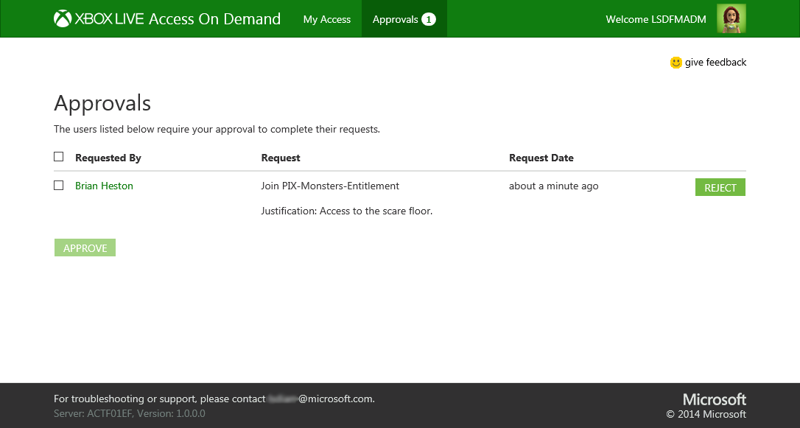The image size is (800, 428).
Task: Click the justification text for the request
Action: click(347, 211)
